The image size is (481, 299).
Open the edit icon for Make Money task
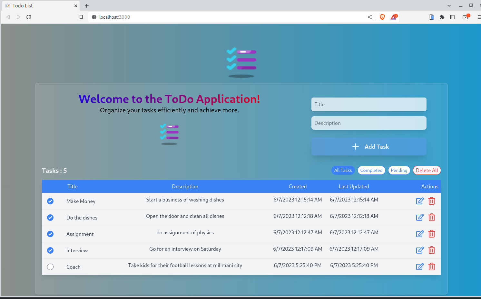pyautogui.click(x=420, y=201)
